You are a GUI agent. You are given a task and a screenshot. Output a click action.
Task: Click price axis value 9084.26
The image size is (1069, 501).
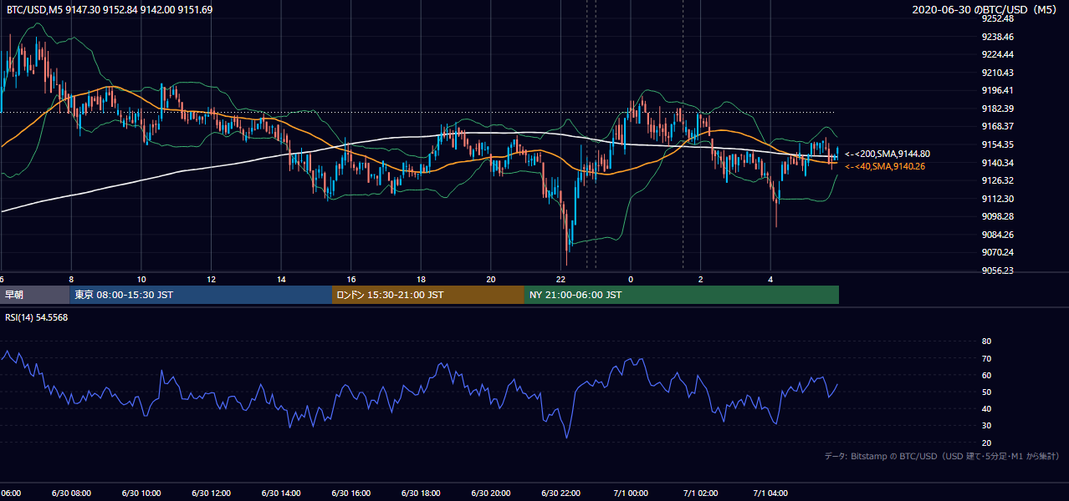997,235
